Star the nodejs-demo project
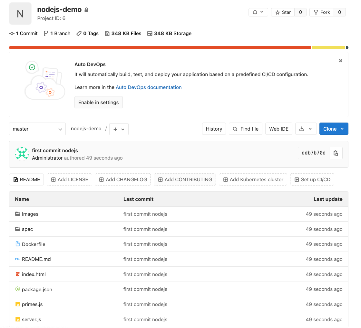This screenshot has height=328, width=361. [x=283, y=12]
